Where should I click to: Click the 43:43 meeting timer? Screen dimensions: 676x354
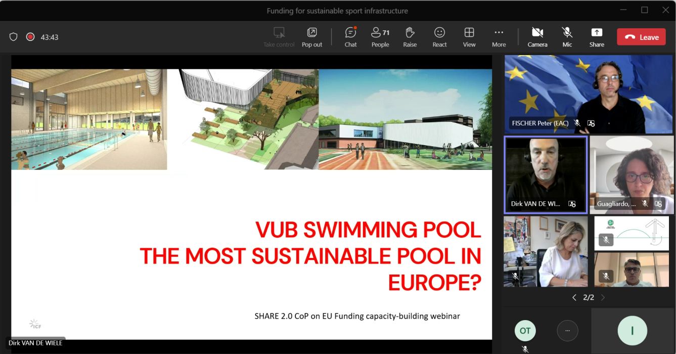[50, 37]
